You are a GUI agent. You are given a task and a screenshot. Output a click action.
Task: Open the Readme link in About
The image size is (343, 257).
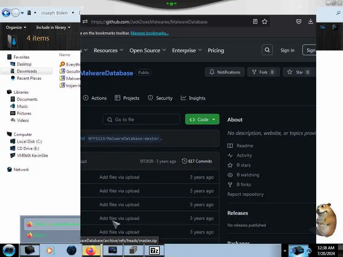coord(241,146)
